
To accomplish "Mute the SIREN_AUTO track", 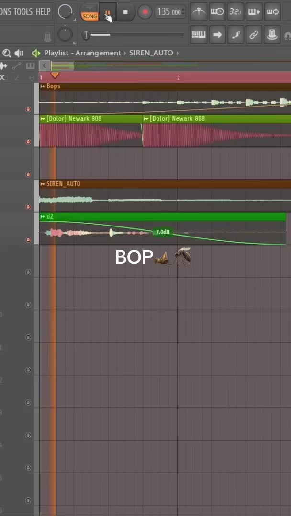I will click(x=28, y=207).
